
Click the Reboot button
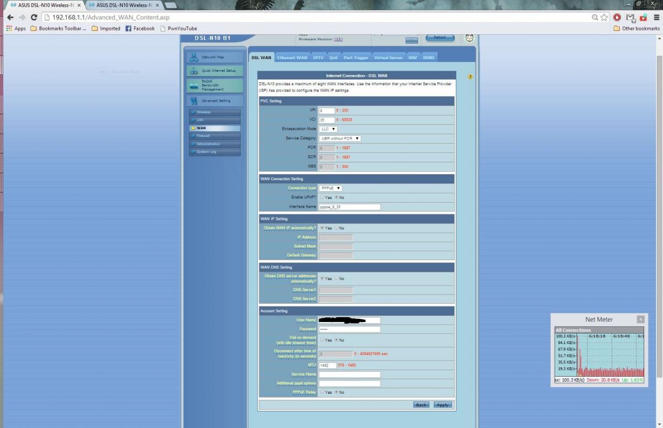pos(440,38)
